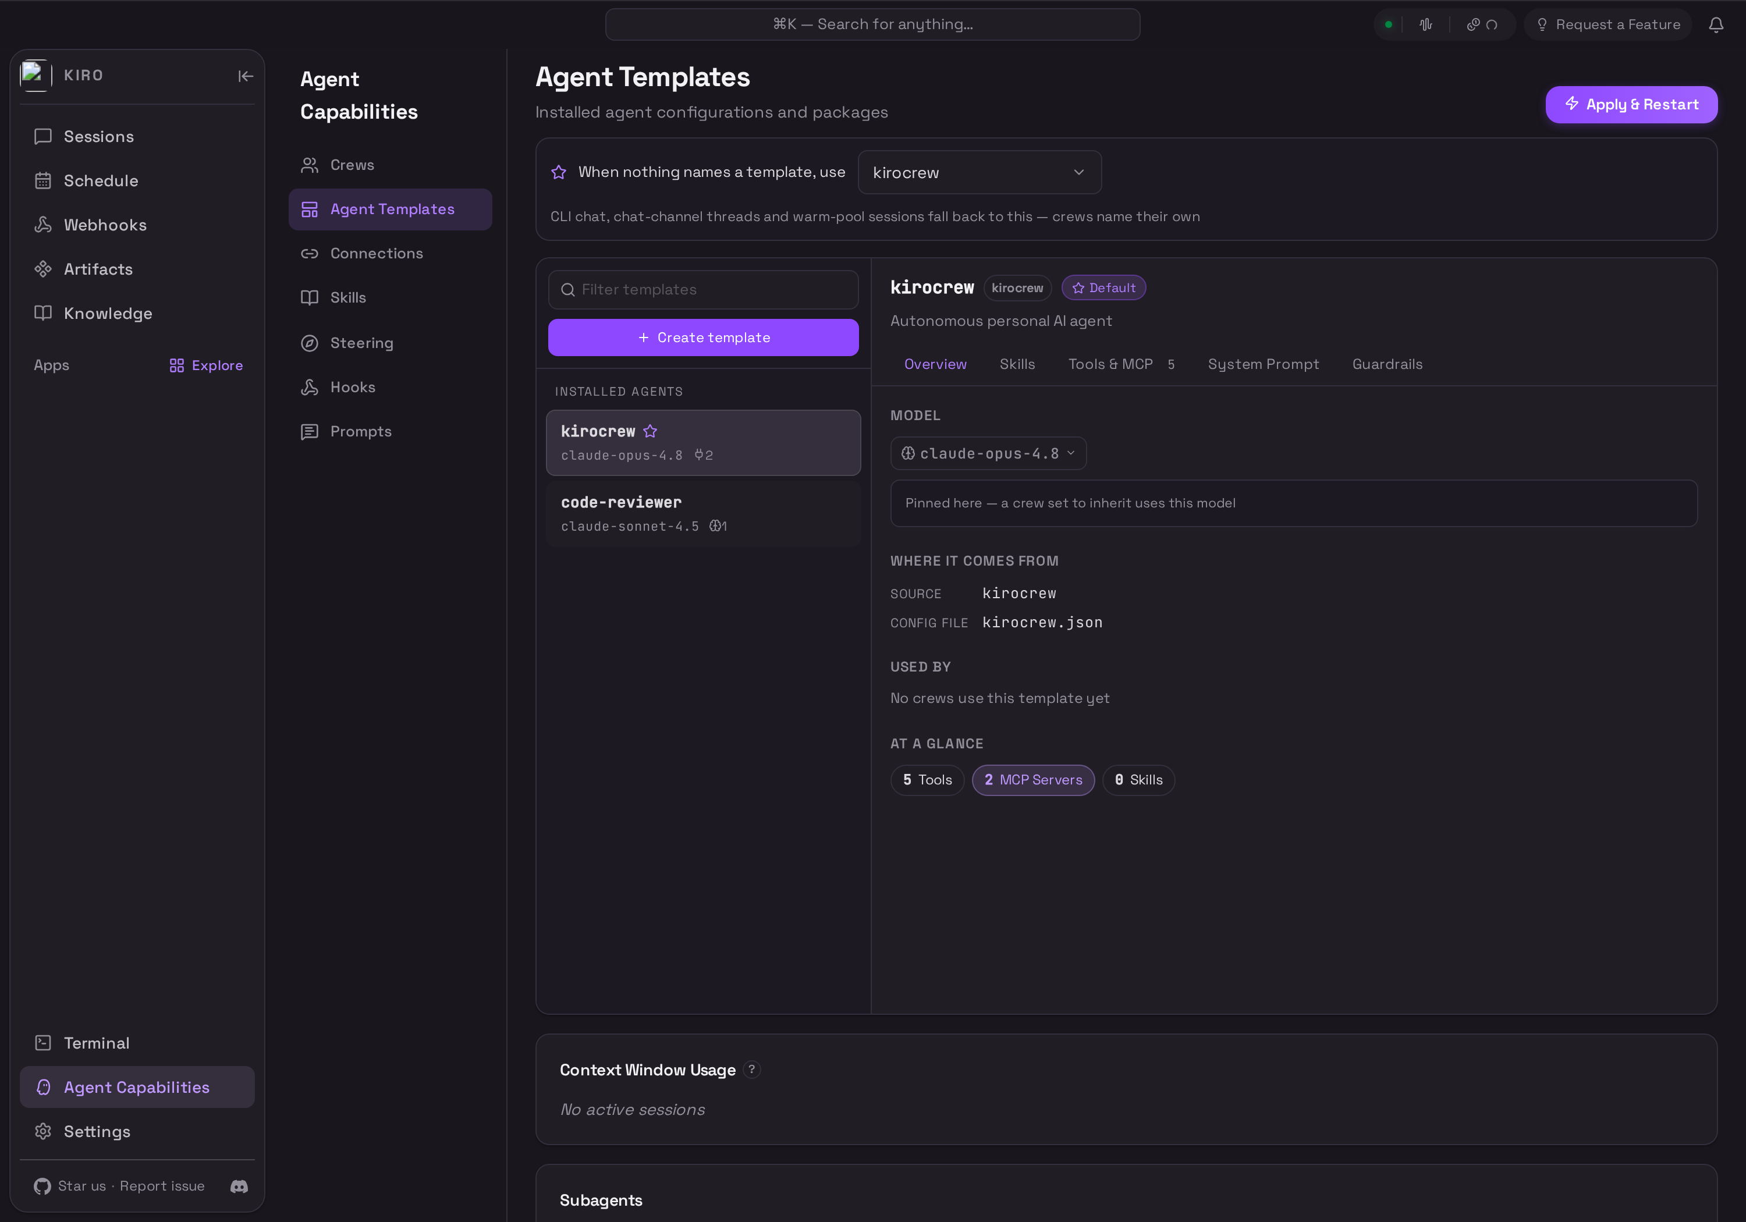Open Agent Templates in the capabilities menu
1746x1222 pixels.
(x=390, y=209)
